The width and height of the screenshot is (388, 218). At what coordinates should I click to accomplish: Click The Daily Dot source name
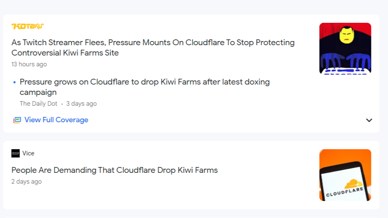[39, 104]
